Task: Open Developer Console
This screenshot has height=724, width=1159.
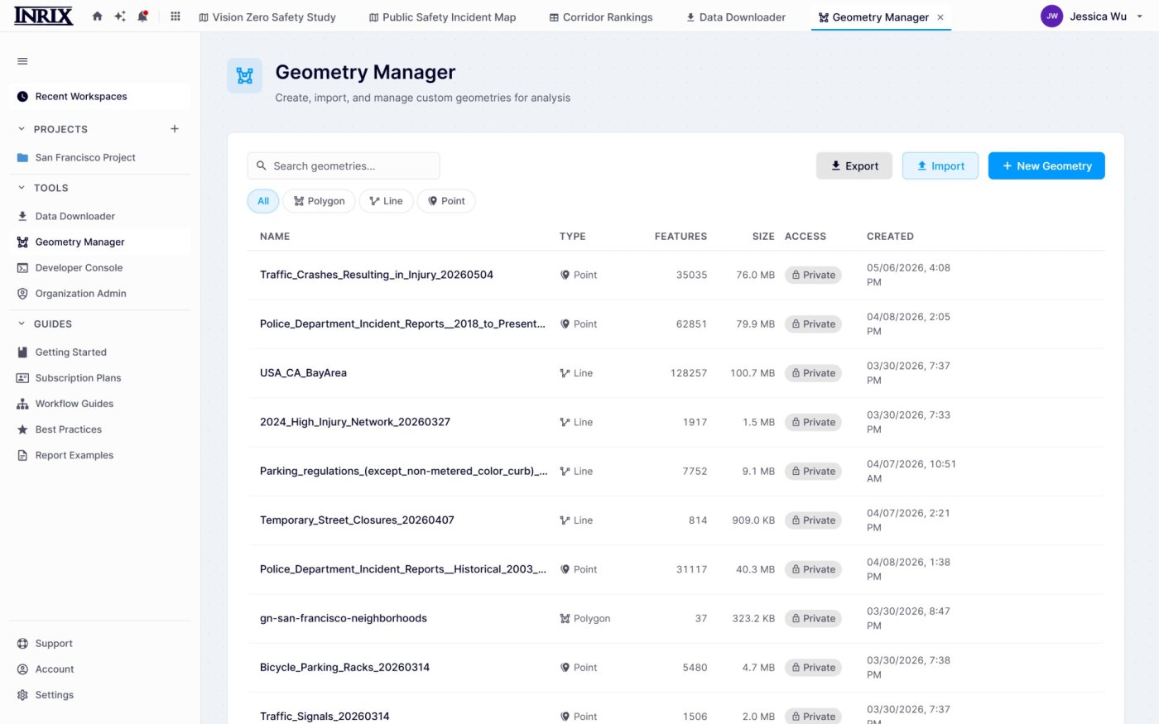Action: click(x=100, y=267)
